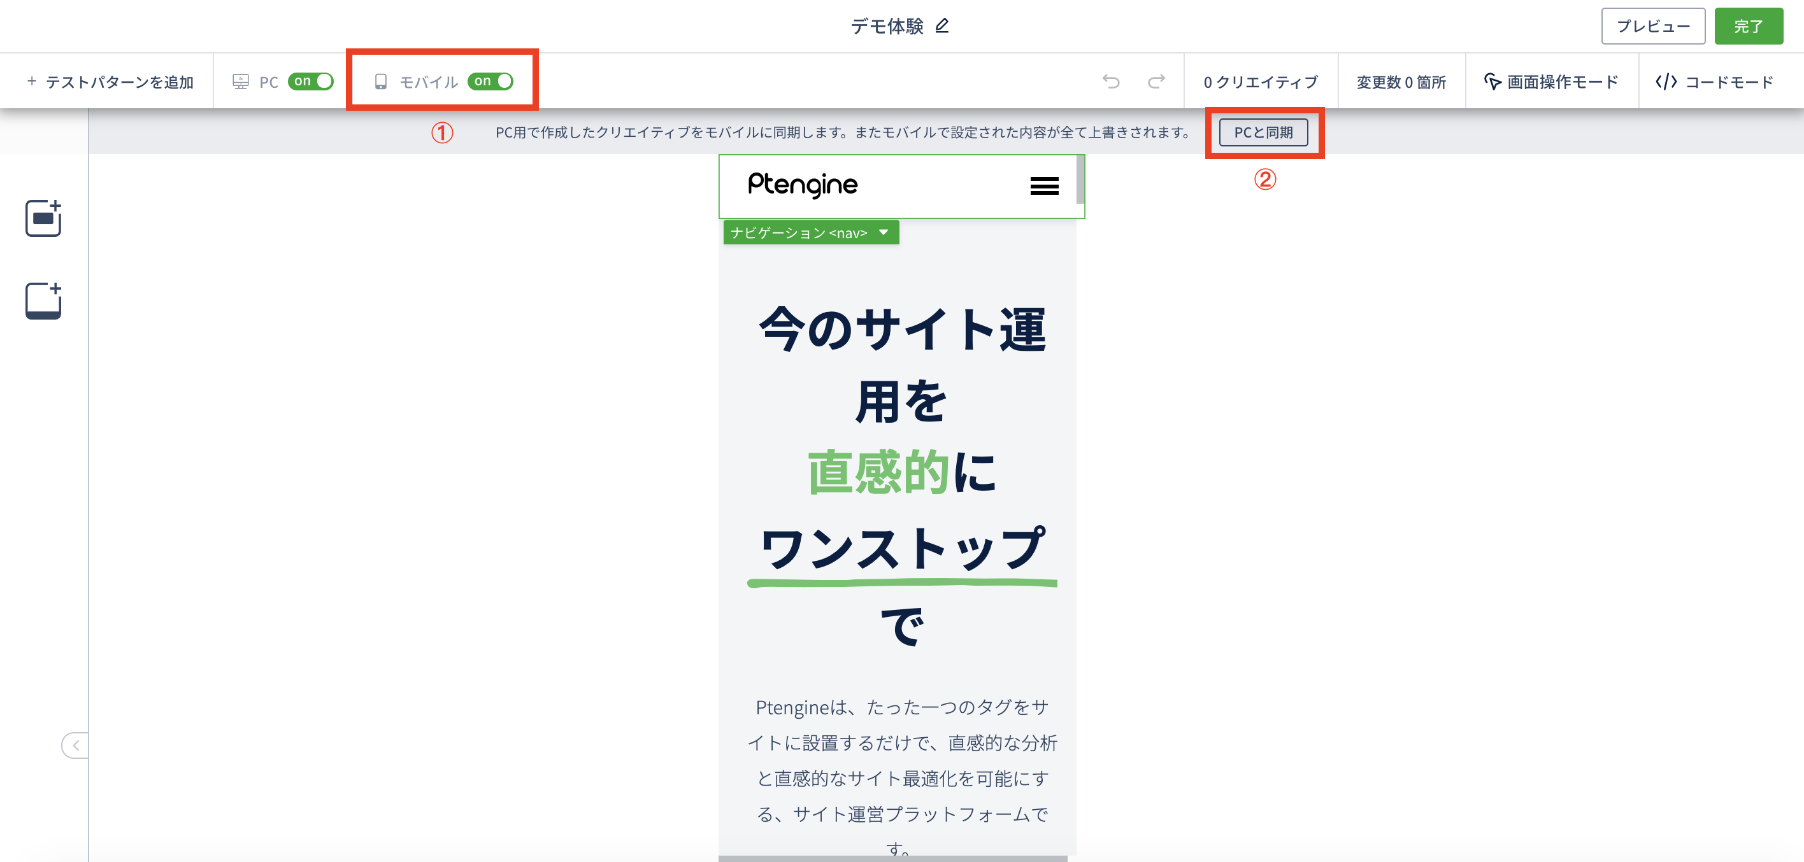Select the PC device tab label
The width and height of the screenshot is (1804, 862).
click(x=269, y=82)
